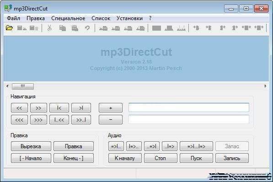Click the <<< fast rewind button
The image size is (273, 182).
click(x=19, y=120)
